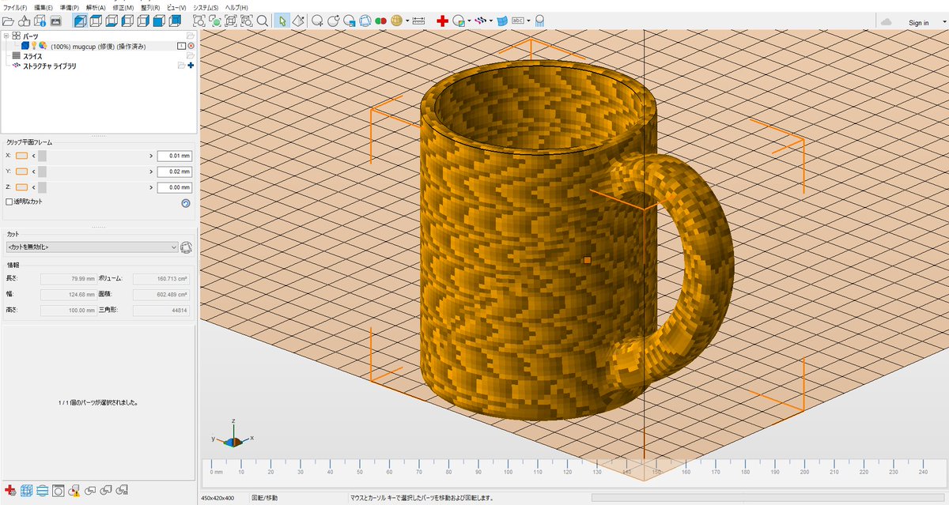Toggle the Z clip plane orange button
This screenshot has width=949, height=505.
[21, 187]
